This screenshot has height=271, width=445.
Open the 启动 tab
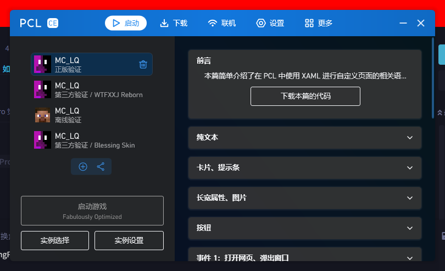[126, 23]
